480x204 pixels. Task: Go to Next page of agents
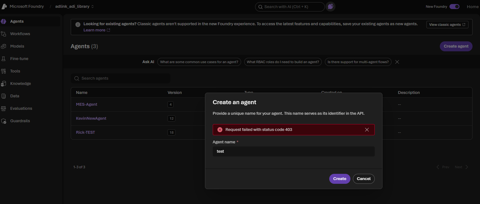coord(461,167)
